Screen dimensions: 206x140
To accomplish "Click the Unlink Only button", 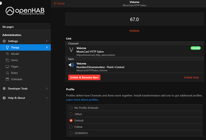I will point(191,78).
